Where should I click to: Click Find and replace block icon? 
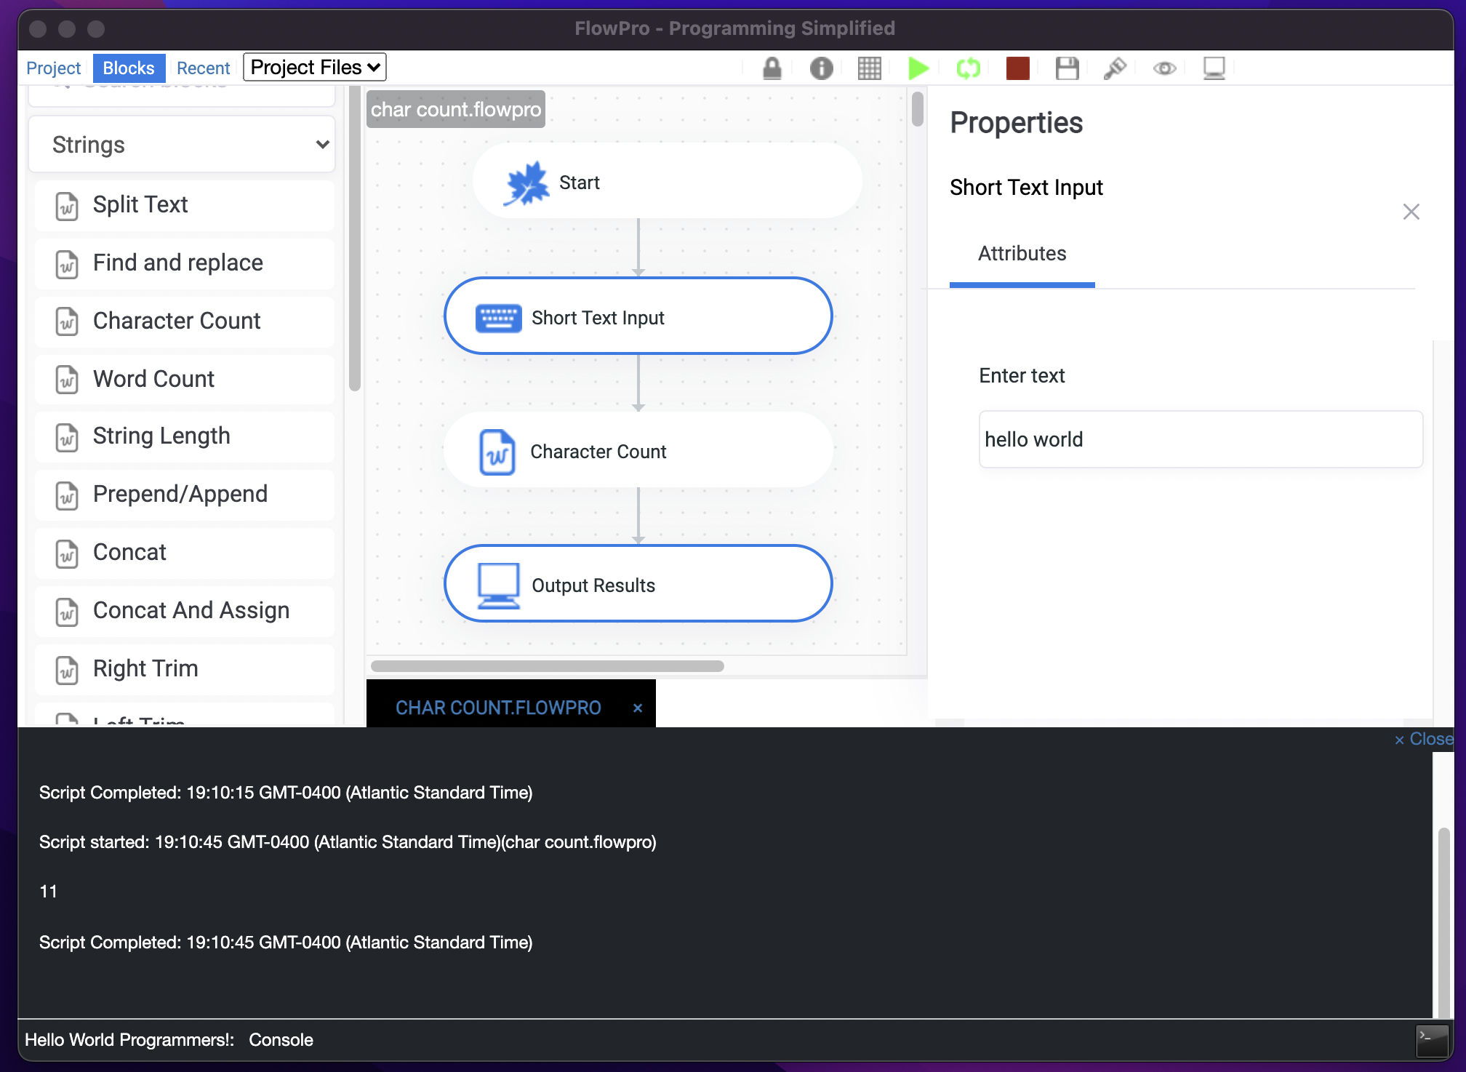click(x=67, y=264)
